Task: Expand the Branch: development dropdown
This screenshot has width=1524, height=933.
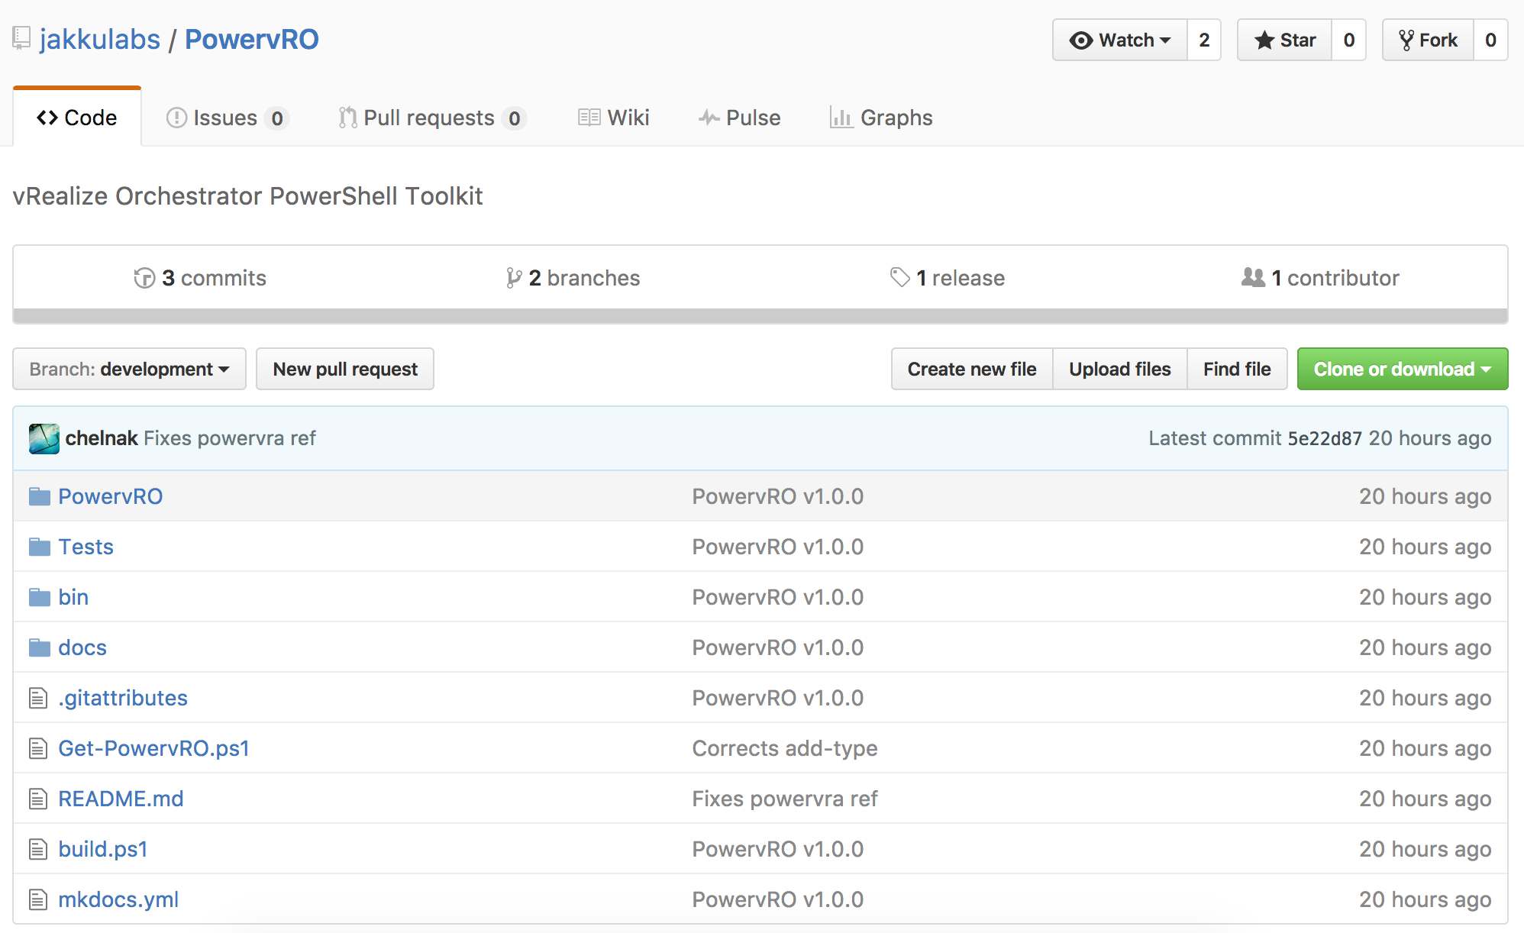Action: [x=128, y=369]
